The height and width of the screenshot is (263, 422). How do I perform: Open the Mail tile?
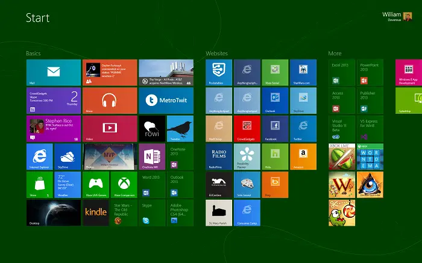coord(54,73)
